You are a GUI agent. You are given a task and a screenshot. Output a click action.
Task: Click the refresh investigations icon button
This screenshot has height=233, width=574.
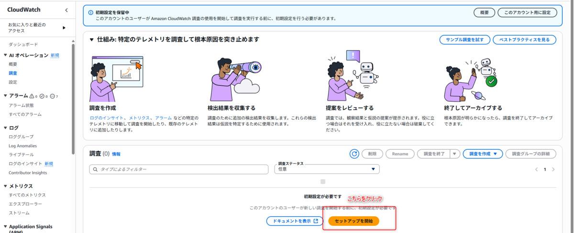(x=354, y=154)
